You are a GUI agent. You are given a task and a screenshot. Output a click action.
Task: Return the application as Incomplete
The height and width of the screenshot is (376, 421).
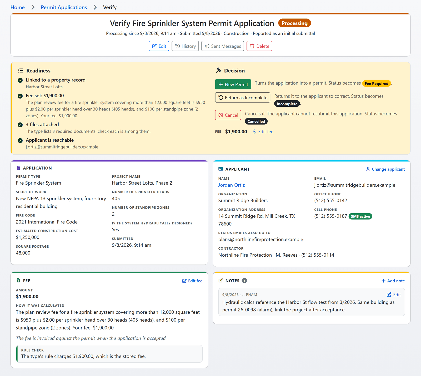point(243,98)
